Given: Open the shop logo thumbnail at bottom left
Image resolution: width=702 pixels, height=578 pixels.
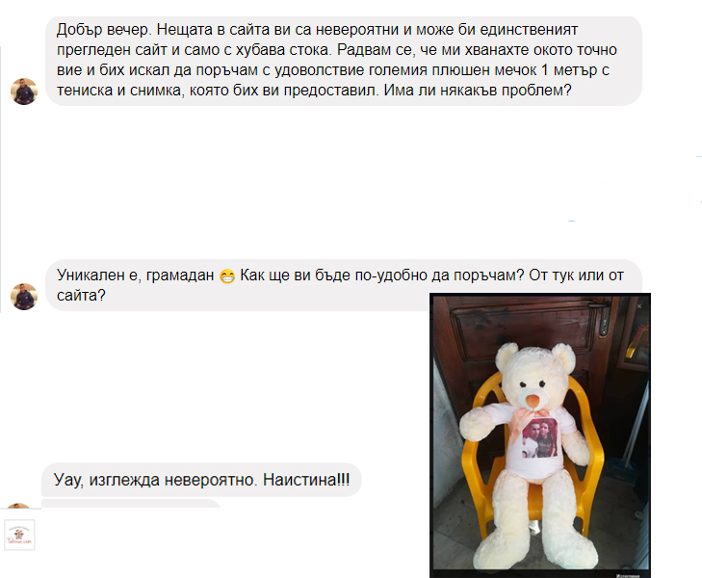Looking at the screenshot, I should click(x=19, y=535).
